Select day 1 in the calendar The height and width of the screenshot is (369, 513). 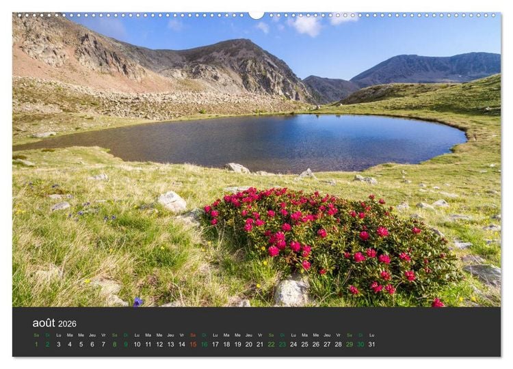coord(36,344)
